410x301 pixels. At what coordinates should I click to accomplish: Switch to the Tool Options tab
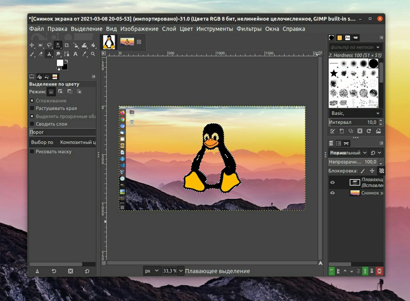[x=32, y=76]
